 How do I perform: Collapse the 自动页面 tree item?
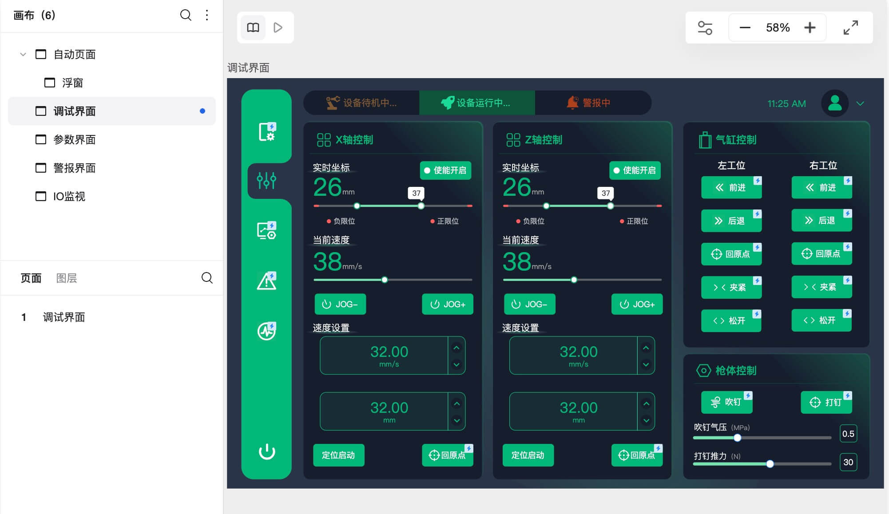[x=23, y=54]
